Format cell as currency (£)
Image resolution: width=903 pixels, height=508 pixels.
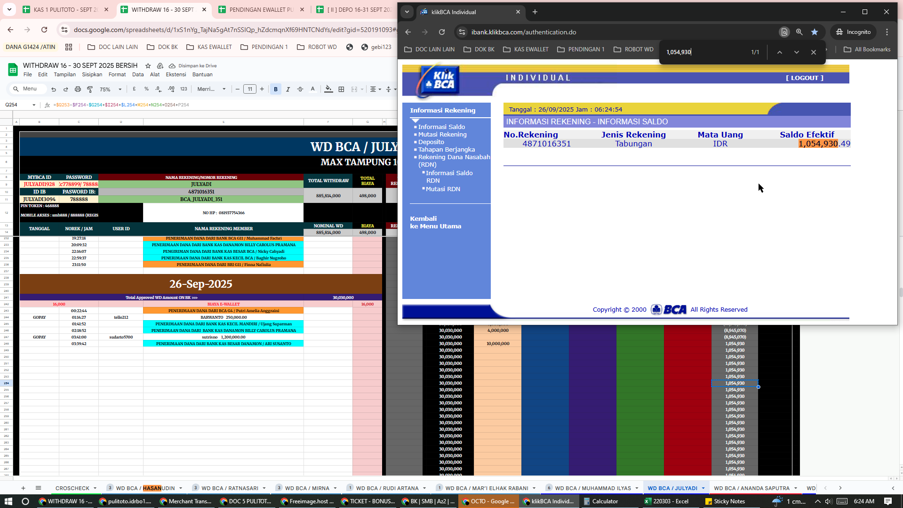click(134, 89)
